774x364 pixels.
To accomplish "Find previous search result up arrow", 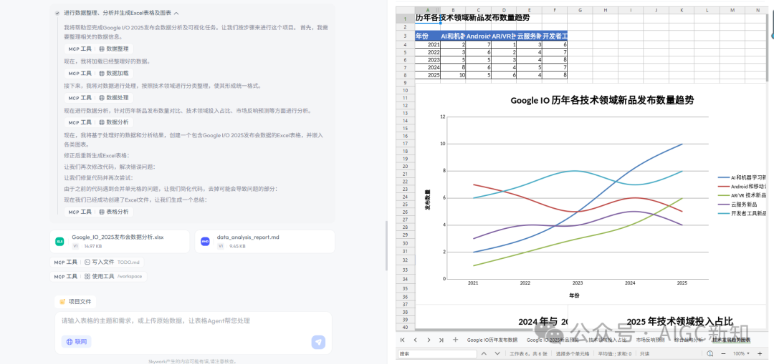I will [x=484, y=354].
